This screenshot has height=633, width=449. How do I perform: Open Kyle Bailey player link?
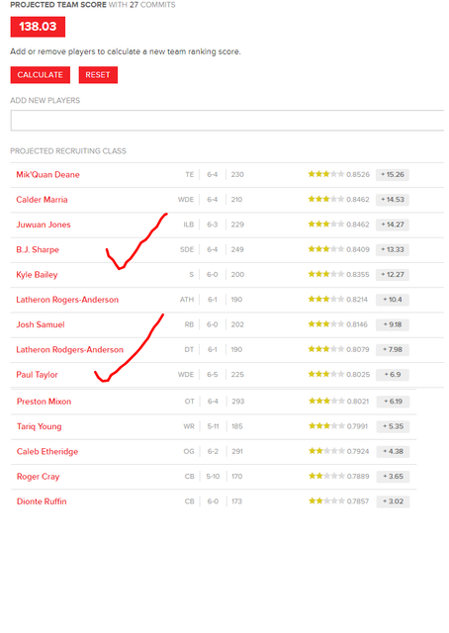[37, 275]
